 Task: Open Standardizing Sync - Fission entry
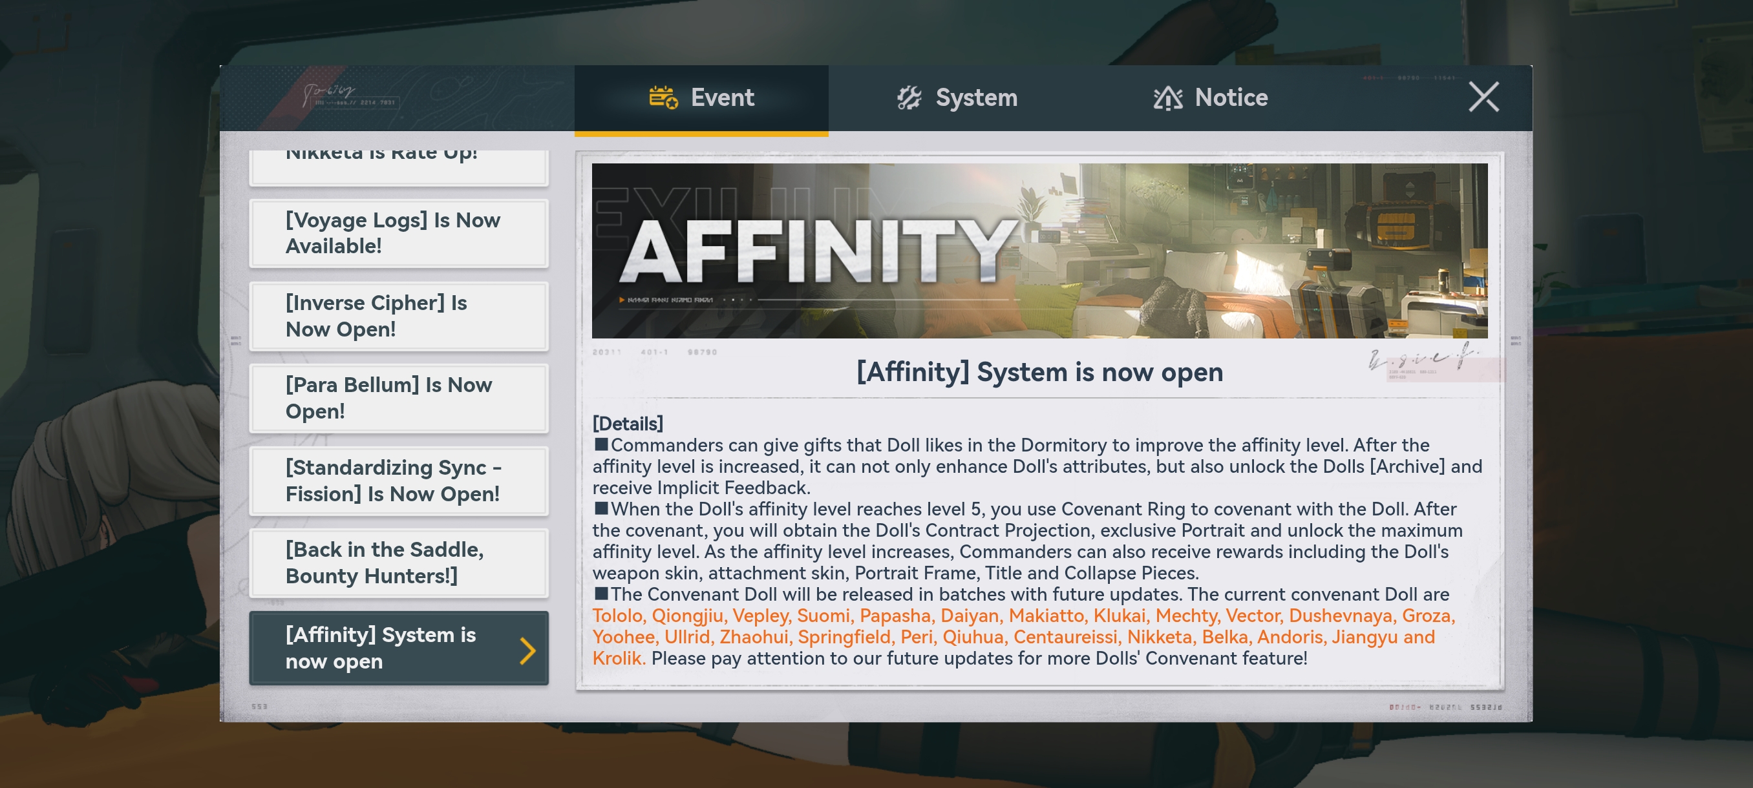point(399,480)
